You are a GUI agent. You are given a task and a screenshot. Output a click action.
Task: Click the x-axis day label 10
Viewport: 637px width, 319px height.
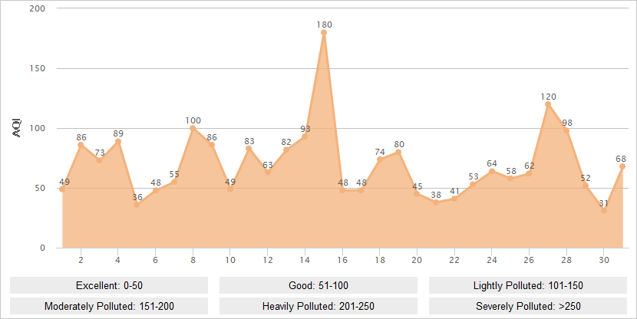(x=230, y=260)
